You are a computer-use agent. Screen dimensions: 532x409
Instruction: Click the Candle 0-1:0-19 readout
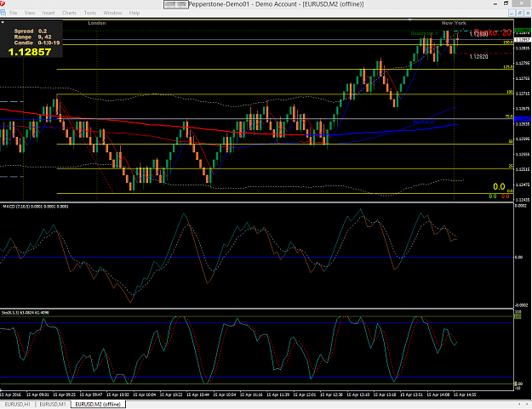click(37, 43)
